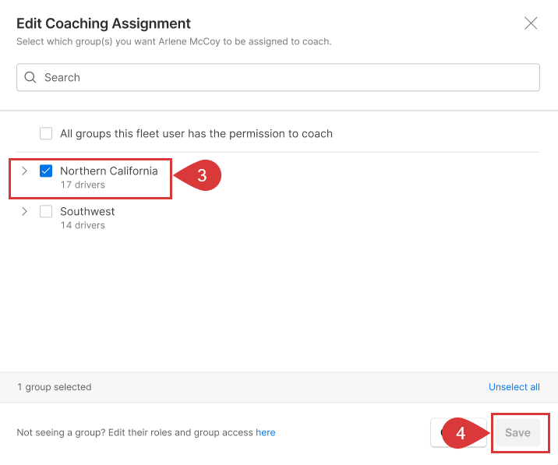
Task: Expand the Northern California group
Action: click(x=24, y=171)
